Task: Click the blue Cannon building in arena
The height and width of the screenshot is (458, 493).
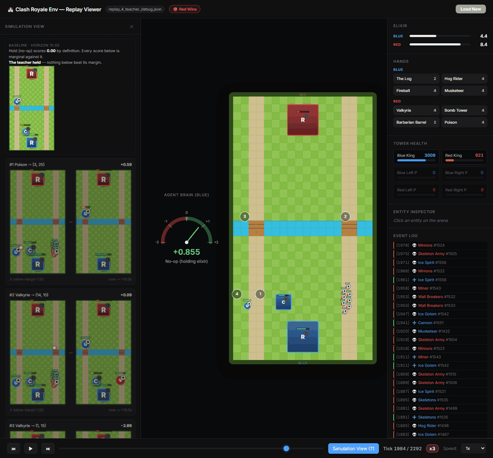Action: [283, 302]
